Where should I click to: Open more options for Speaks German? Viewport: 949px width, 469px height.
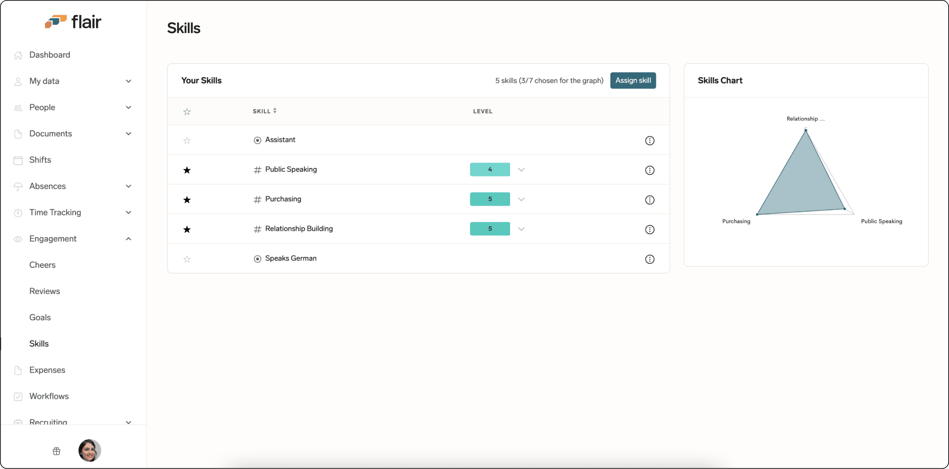[650, 259]
